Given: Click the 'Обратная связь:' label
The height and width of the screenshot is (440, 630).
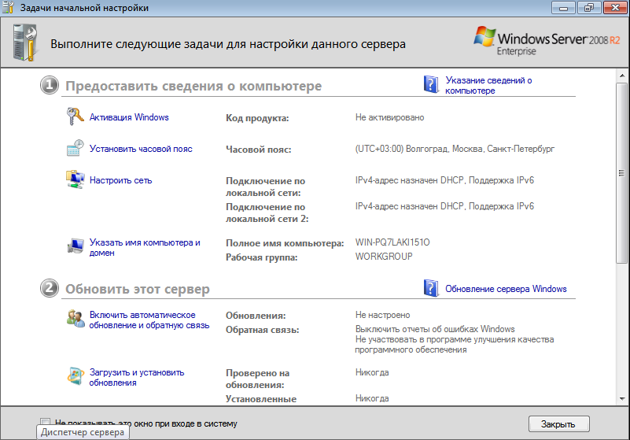Looking at the screenshot, I should coord(263,330).
